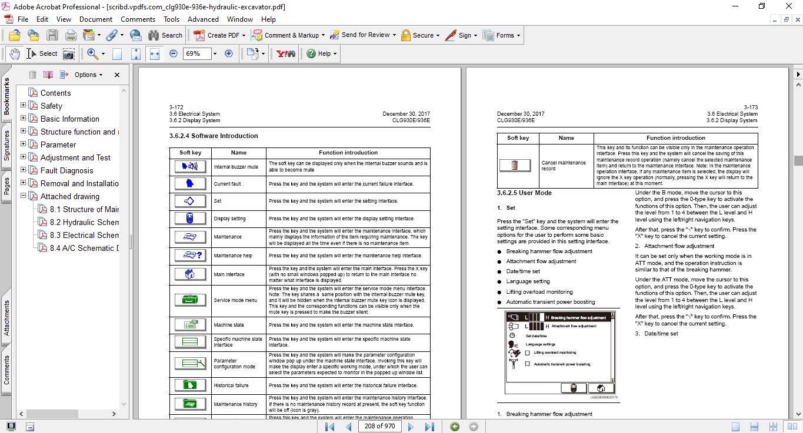The width and height of the screenshot is (803, 433).
Task: Collapse the Attached drawing bookmark
Action: point(24,196)
